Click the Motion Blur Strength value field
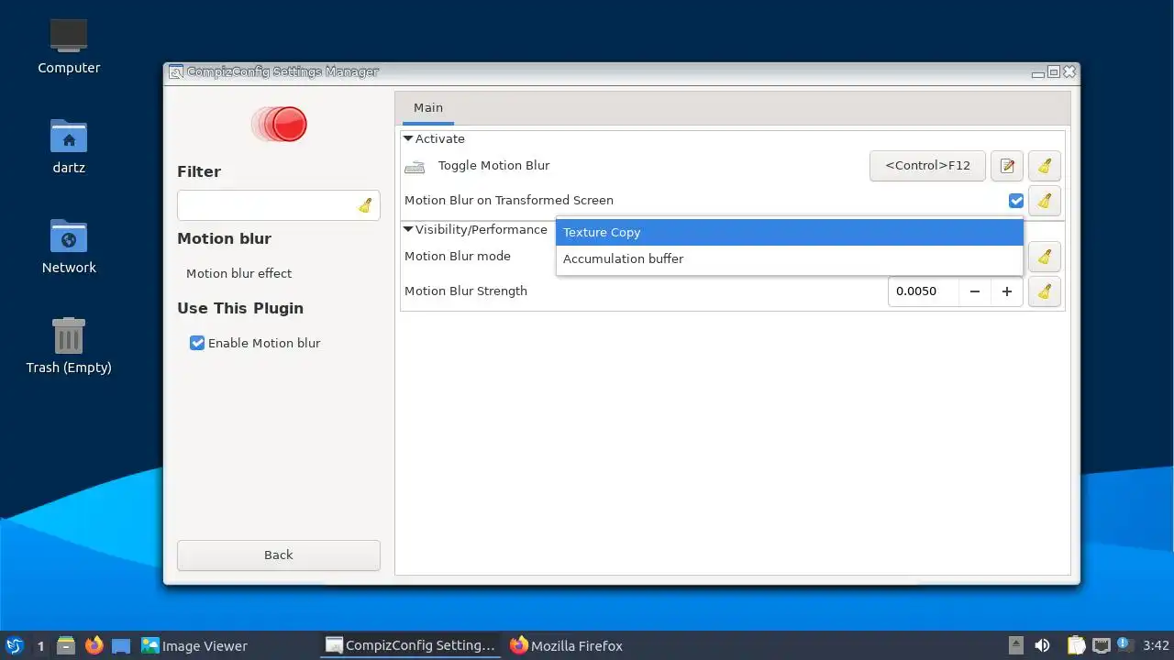 tap(924, 291)
